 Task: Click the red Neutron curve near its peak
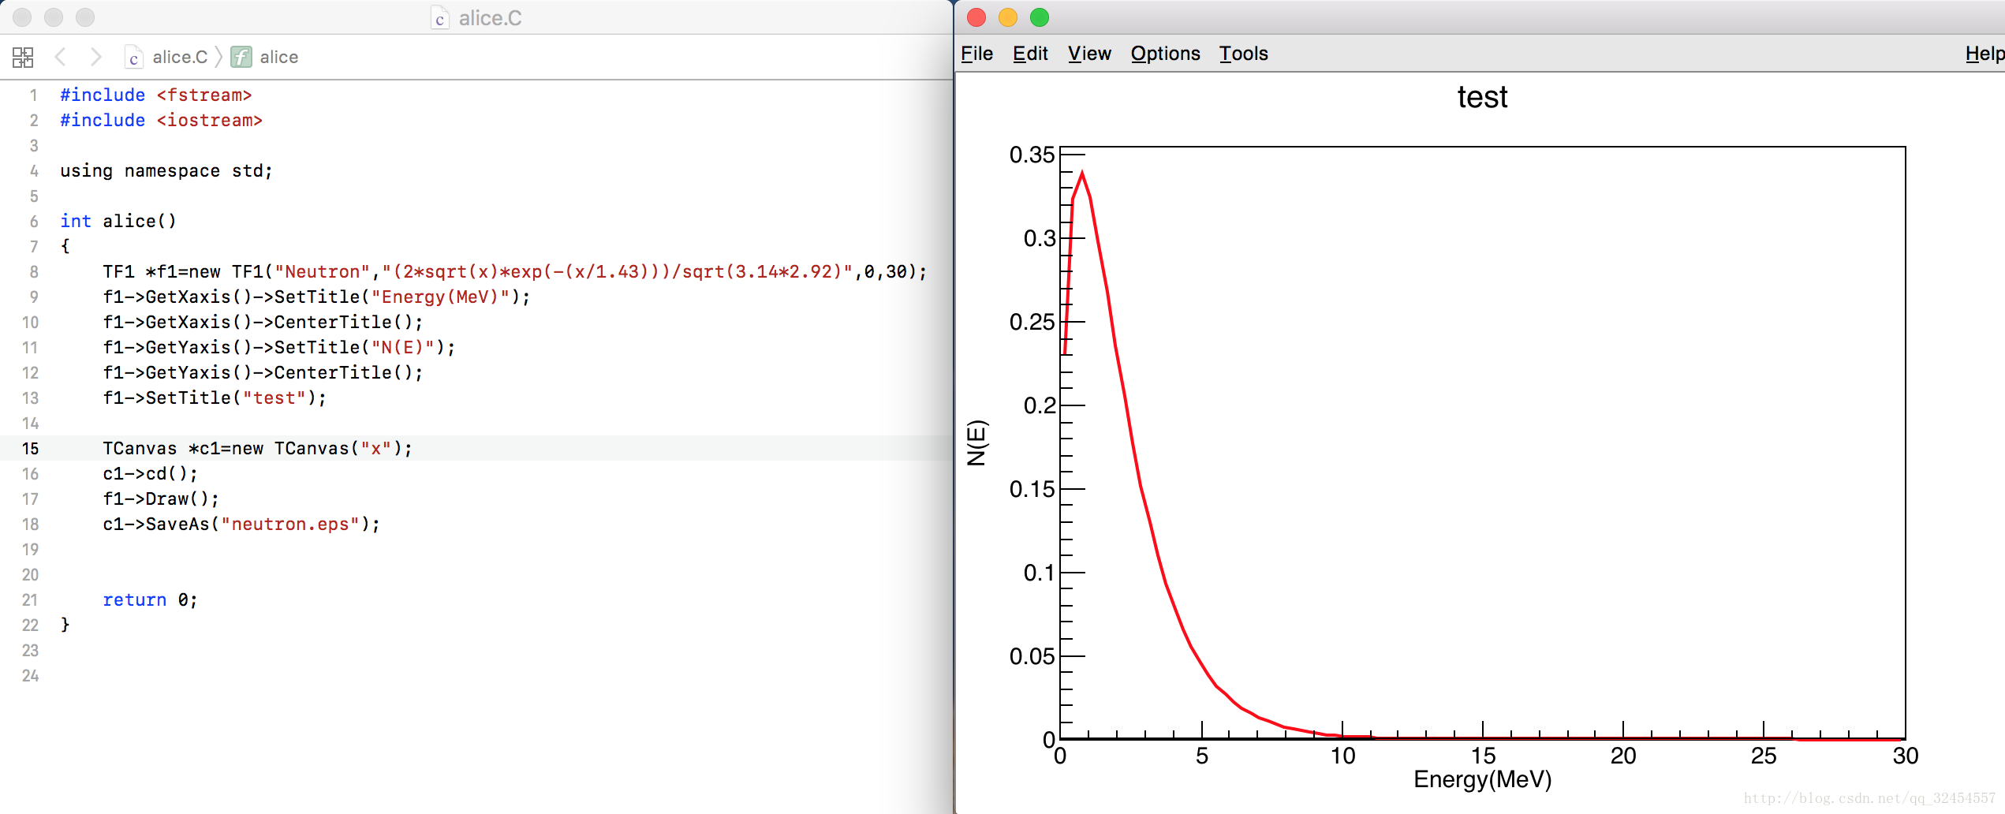pyautogui.click(x=1082, y=175)
